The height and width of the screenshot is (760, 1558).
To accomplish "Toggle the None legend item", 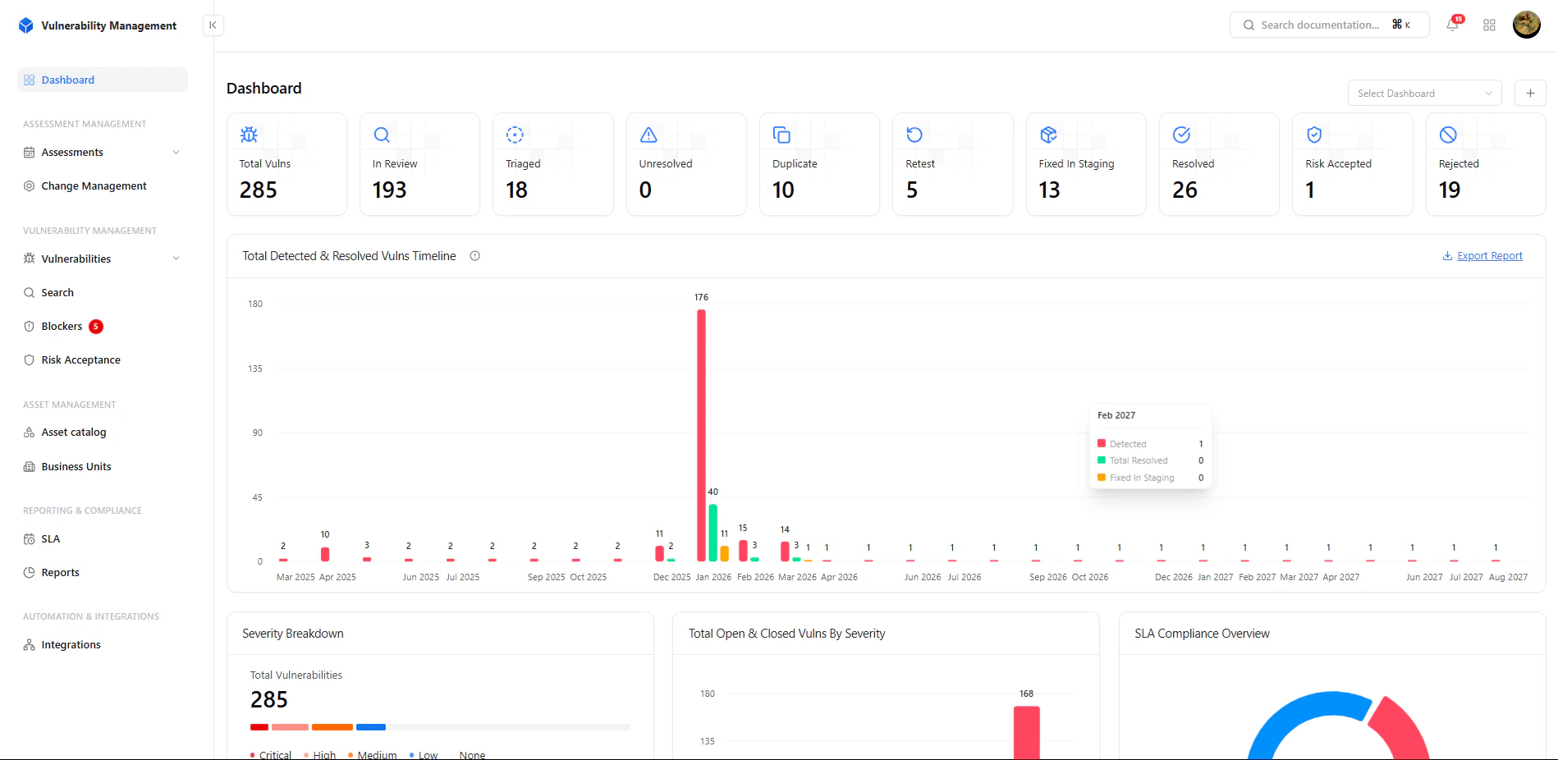I will (x=468, y=754).
